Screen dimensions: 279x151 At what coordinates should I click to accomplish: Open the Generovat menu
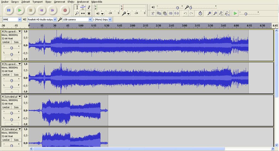(x=59, y=2)
